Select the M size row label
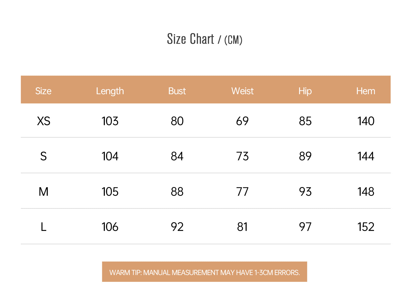411x308 pixels. coord(43,191)
